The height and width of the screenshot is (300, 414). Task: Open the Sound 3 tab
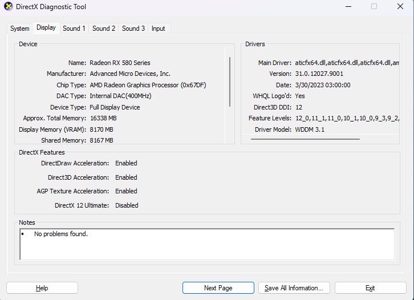tap(133, 29)
